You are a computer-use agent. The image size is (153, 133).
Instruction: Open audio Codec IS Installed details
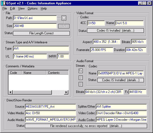point(121,80)
